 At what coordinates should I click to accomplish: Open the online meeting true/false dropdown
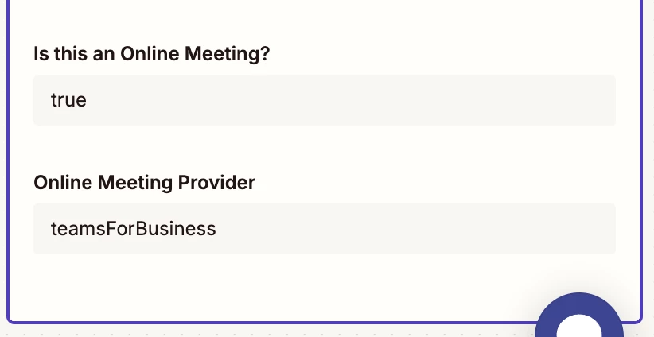[325, 100]
